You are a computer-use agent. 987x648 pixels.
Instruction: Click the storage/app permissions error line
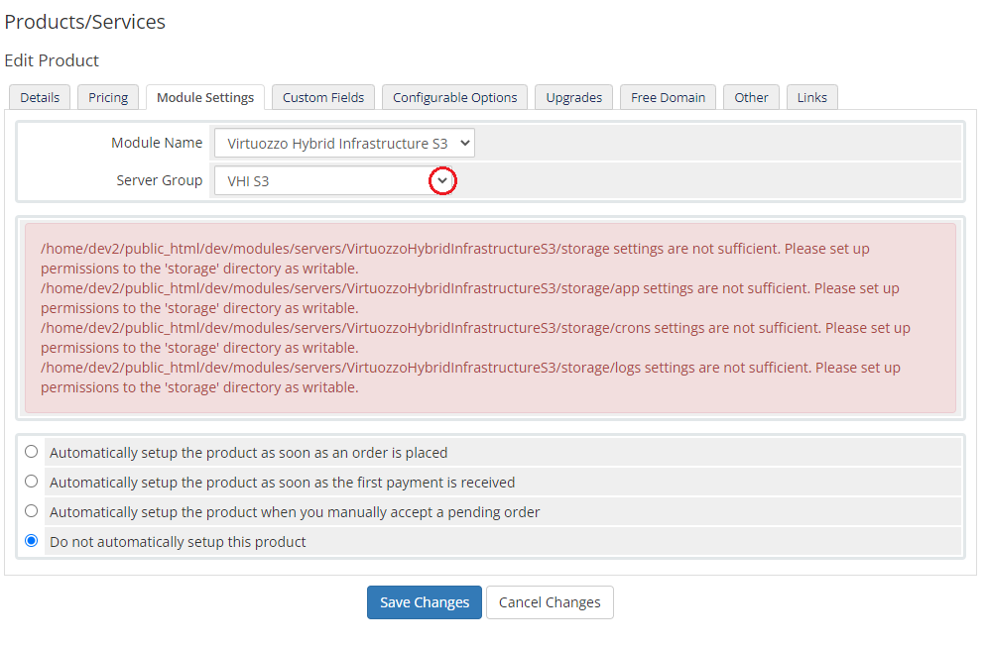coord(470,298)
